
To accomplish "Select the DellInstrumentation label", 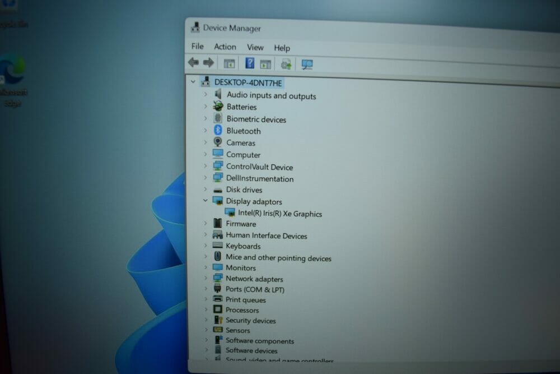I will [x=260, y=178].
